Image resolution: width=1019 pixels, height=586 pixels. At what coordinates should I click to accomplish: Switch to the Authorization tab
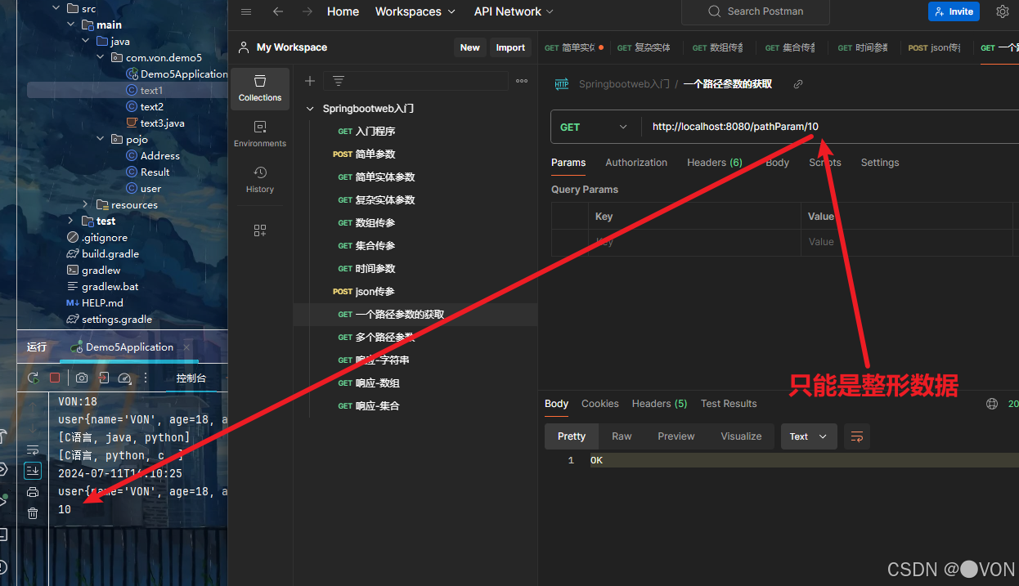pyautogui.click(x=636, y=163)
